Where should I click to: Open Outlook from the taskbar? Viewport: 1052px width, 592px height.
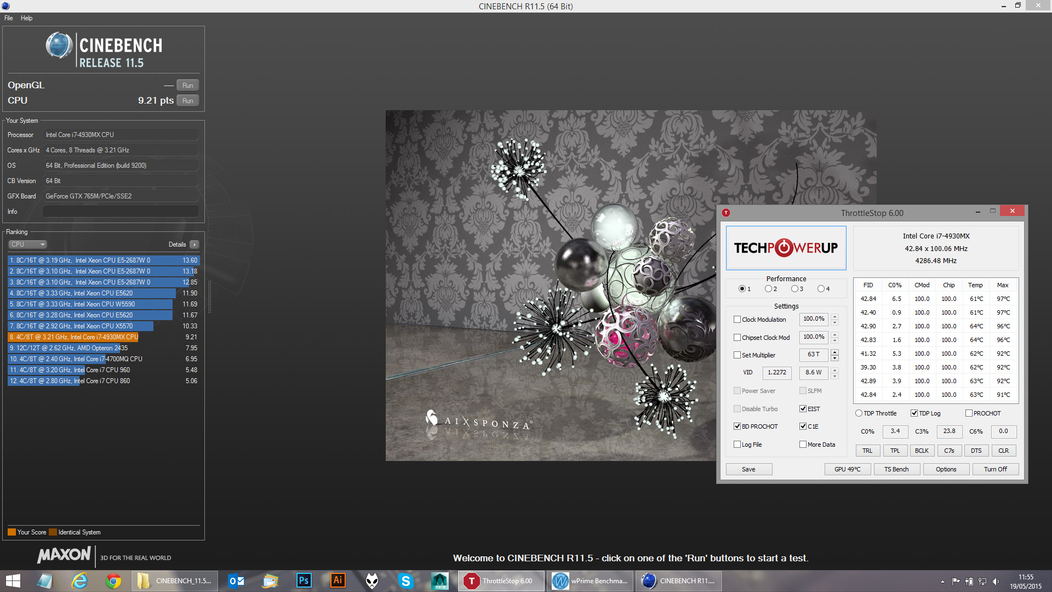coord(236,581)
